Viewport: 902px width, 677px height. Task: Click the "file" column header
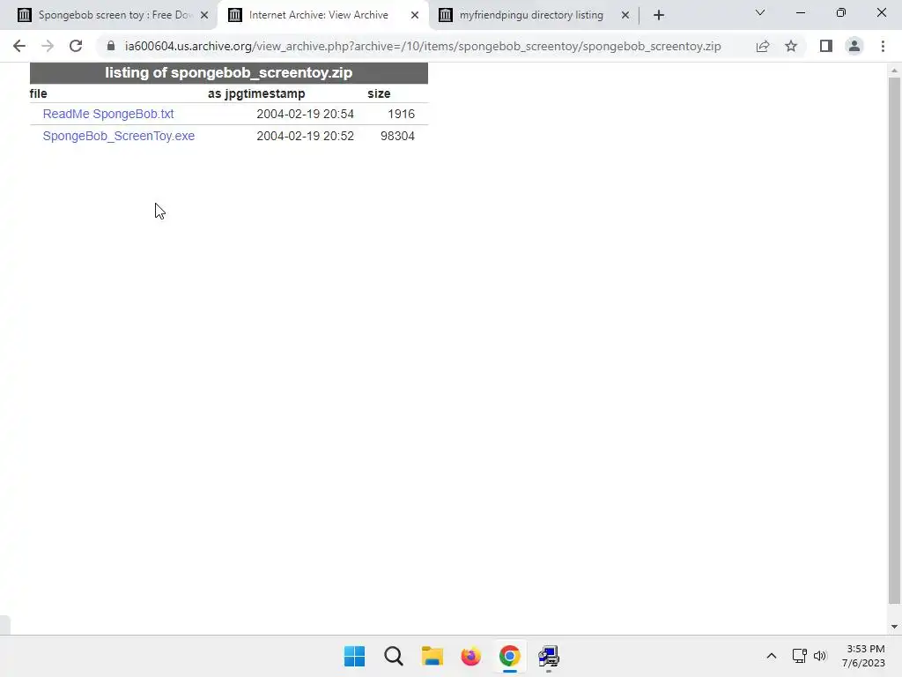pyautogui.click(x=39, y=93)
